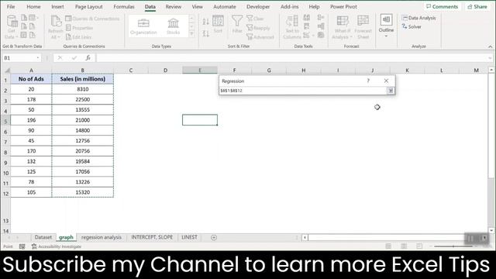Click cell with value 196
Screen dimensions: 496x279
[31, 120]
